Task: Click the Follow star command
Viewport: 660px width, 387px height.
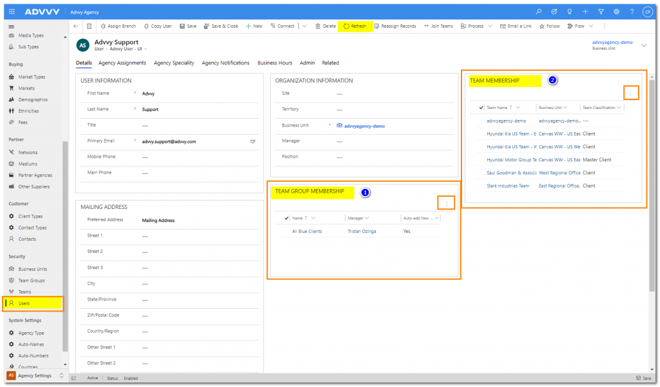Action: [549, 26]
